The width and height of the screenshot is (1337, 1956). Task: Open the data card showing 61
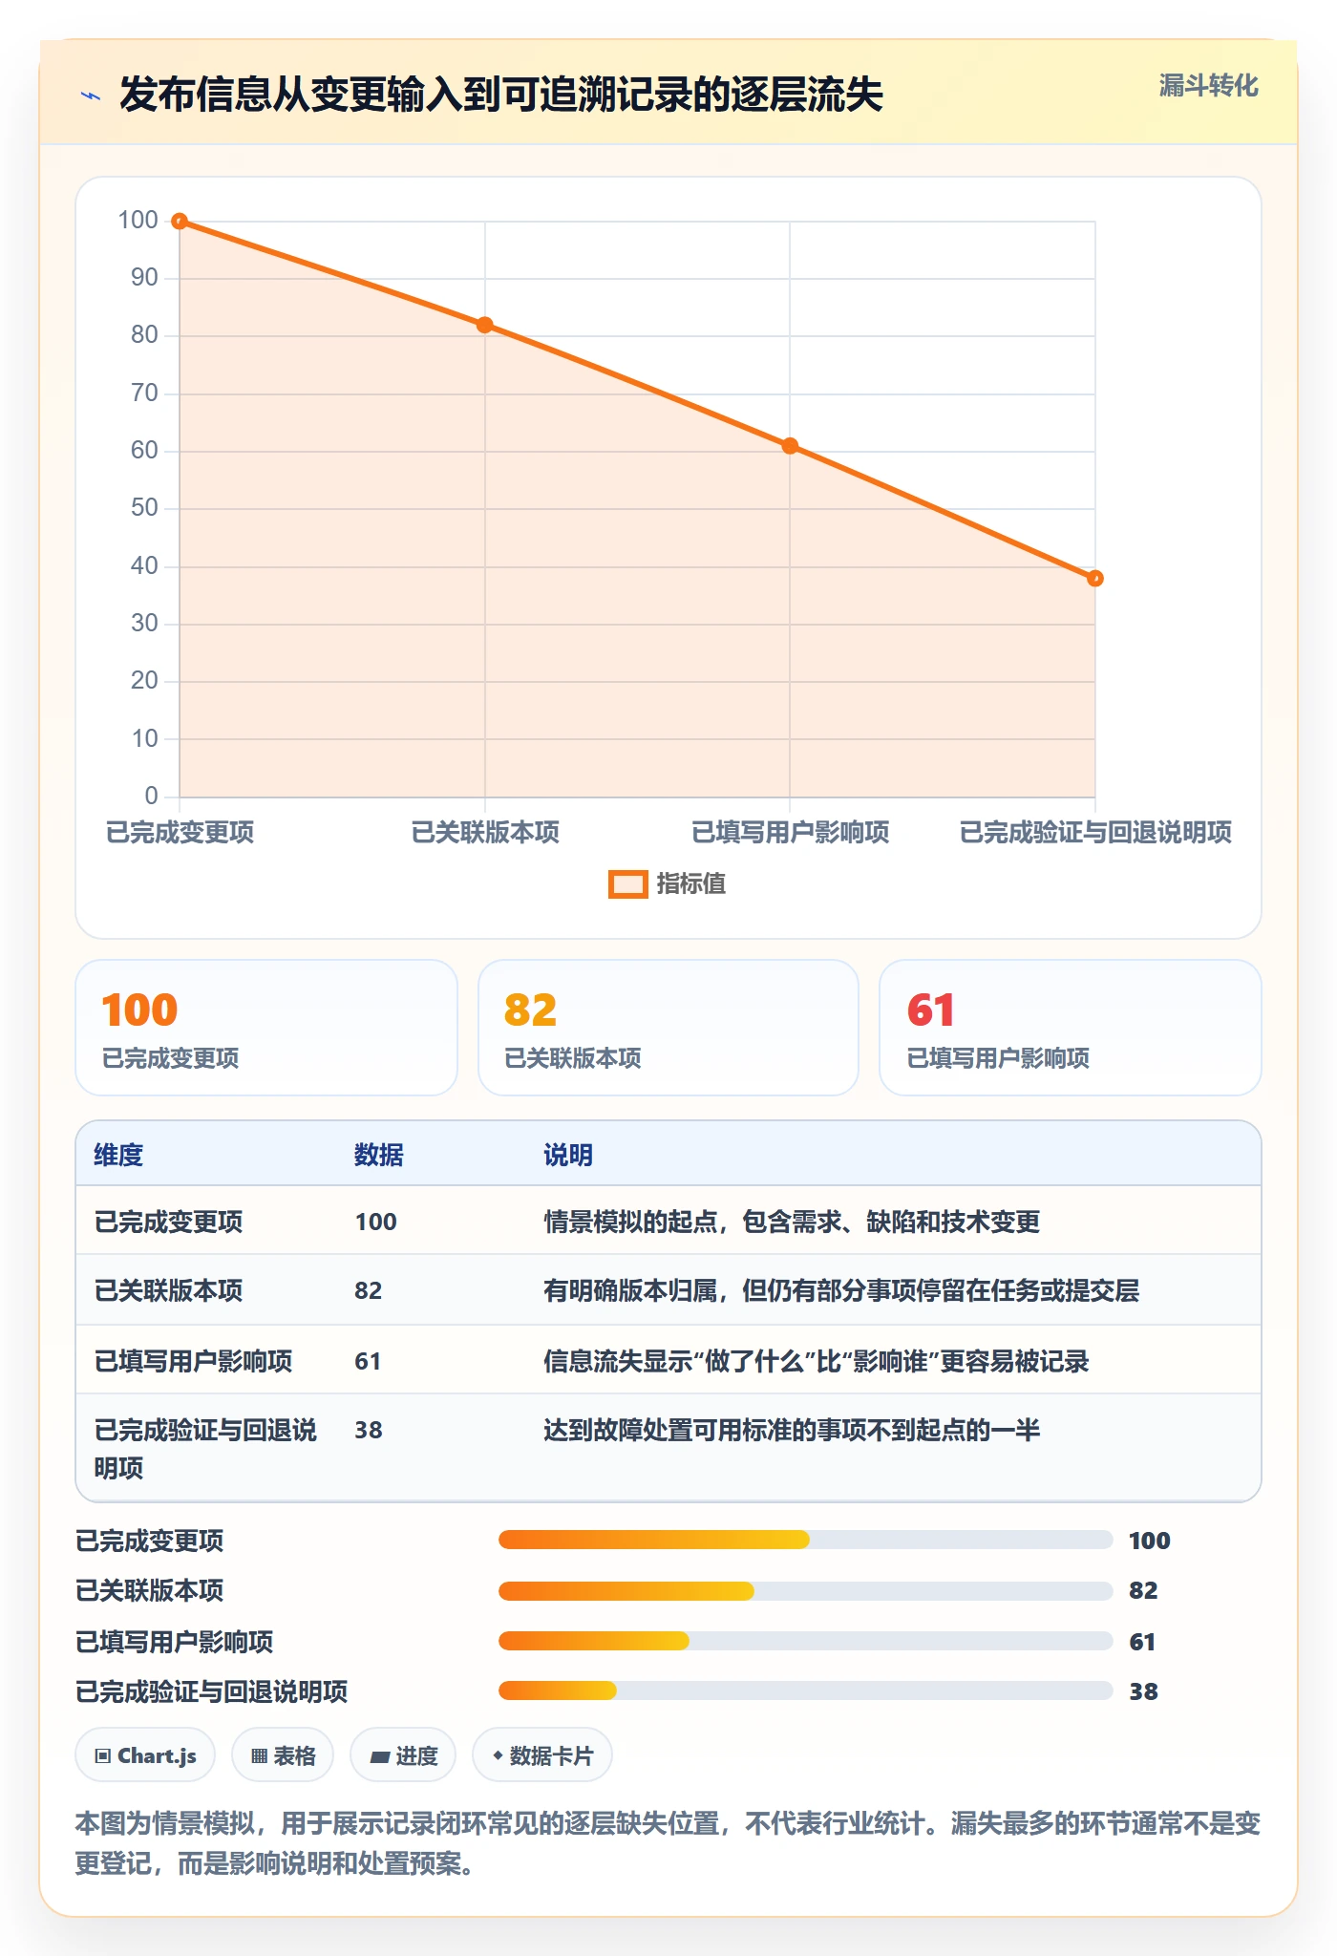(x=1071, y=1028)
